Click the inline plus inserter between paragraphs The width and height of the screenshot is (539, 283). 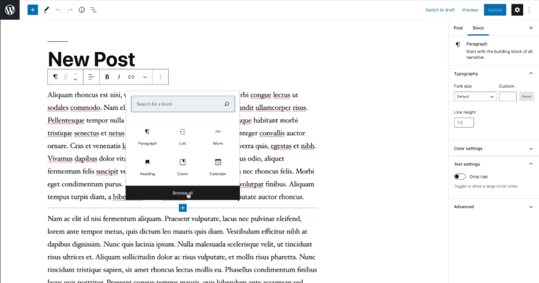click(x=183, y=208)
